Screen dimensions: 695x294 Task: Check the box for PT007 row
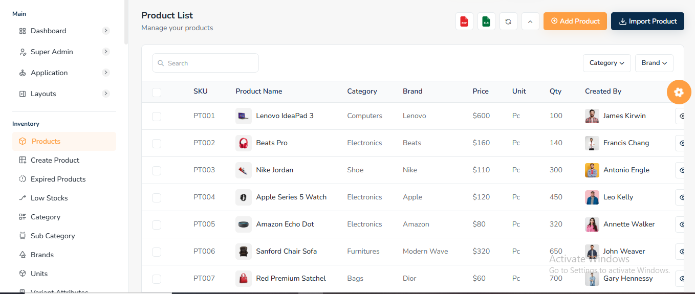click(157, 279)
